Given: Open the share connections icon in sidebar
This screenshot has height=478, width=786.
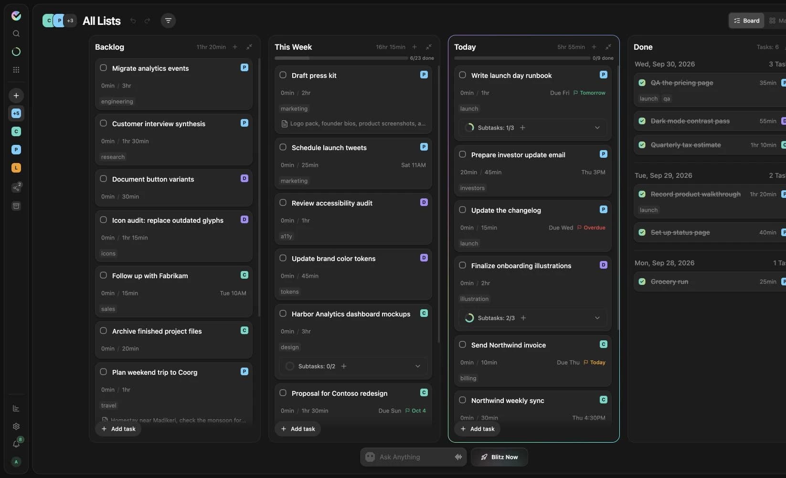Looking at the screenshot, I should click(16, 187).
